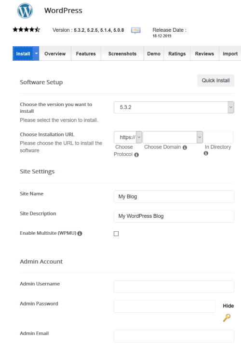Click the Software Setup heading
The image size is (241, 345).
click(41, 82)
